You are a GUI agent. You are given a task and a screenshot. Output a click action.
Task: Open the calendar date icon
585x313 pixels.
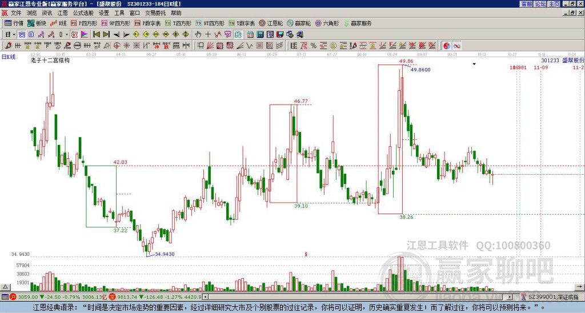[x=250, y=35]
